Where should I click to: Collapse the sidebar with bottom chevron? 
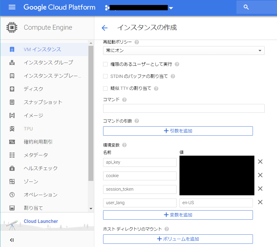(12, 240)
